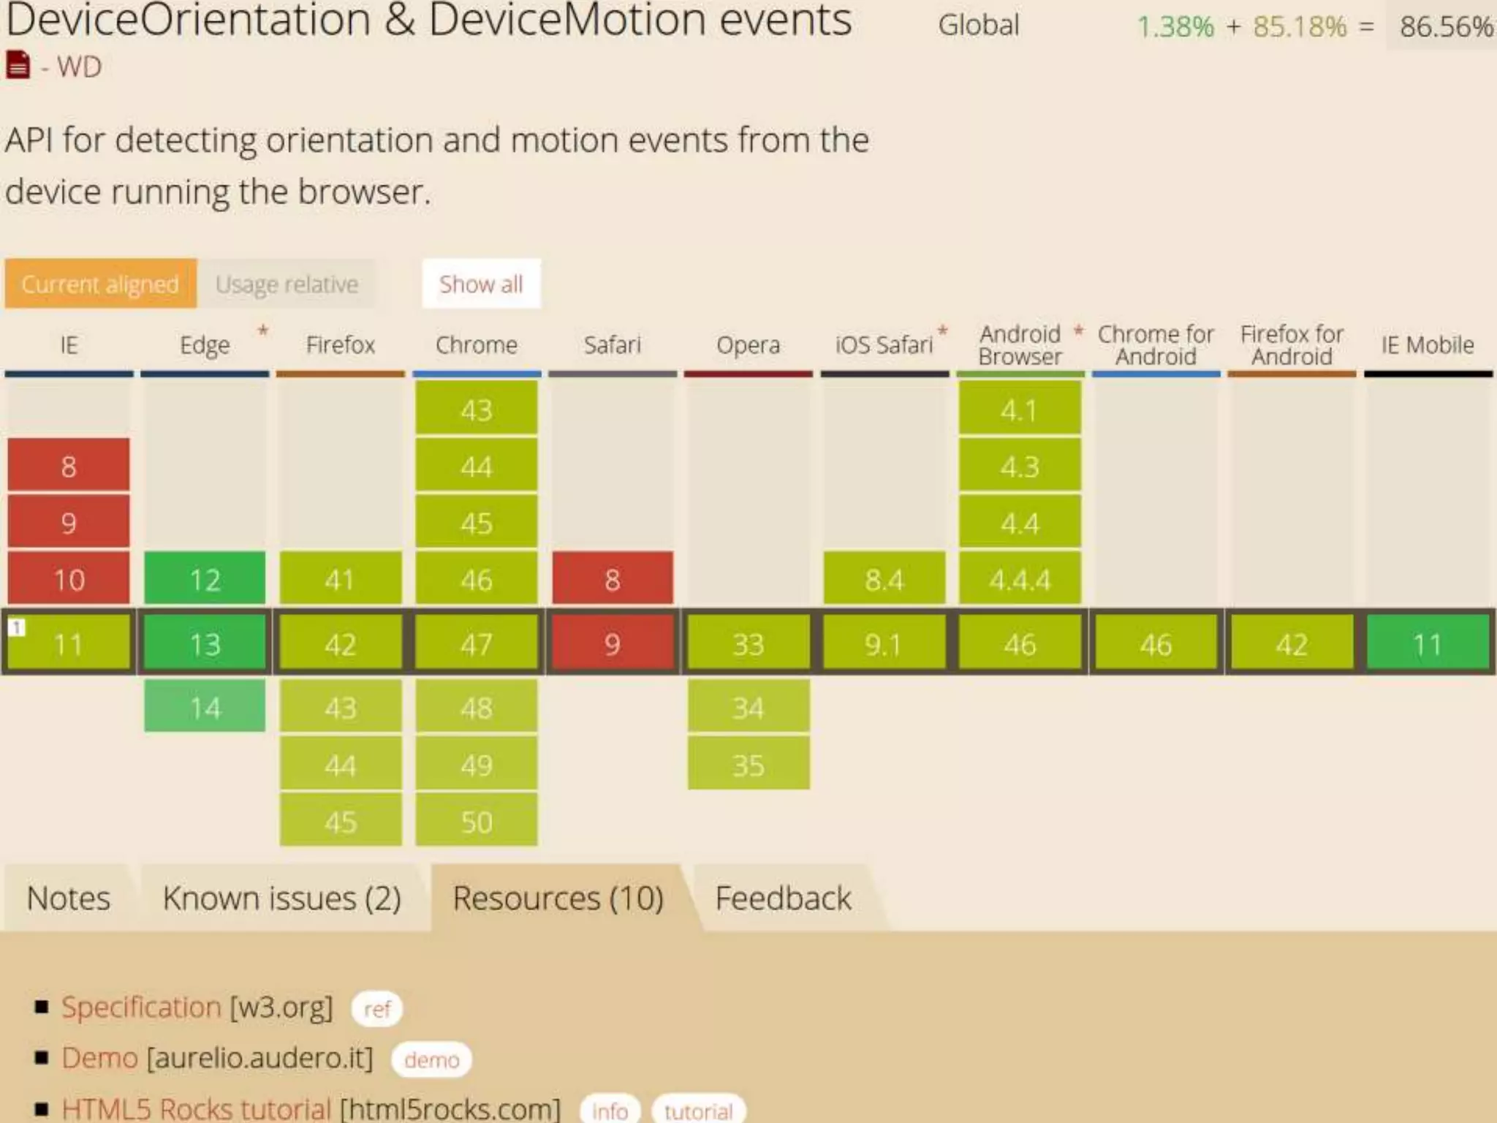Click the Opera column header

pyautogui.click(x=748, y=344)
